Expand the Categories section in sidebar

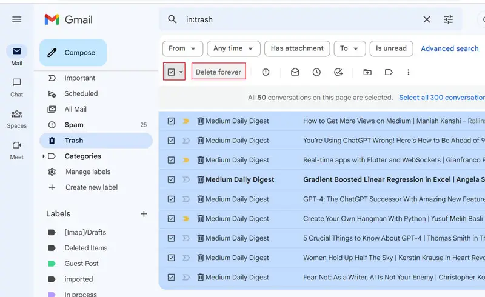[x=44, y=156]
